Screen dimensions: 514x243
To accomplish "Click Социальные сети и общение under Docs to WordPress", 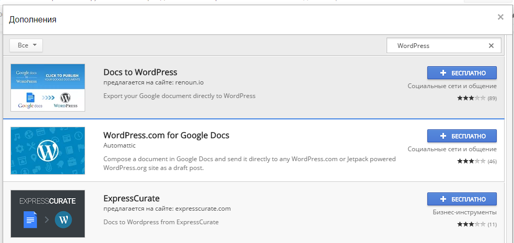I will pyautogui.click(x=452, y=86).
